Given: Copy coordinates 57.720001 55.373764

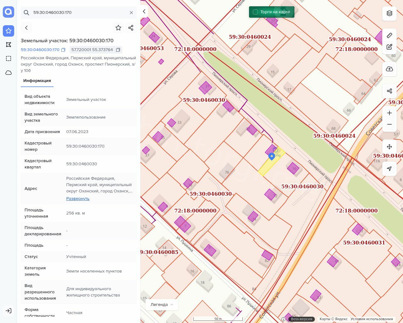Looking at the screenshot, I should [x=118, y=50].
